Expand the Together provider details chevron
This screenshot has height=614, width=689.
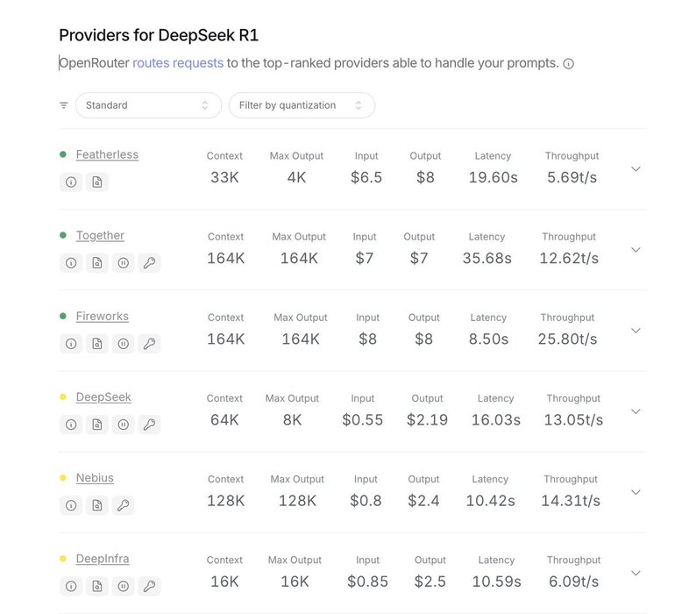636,250
